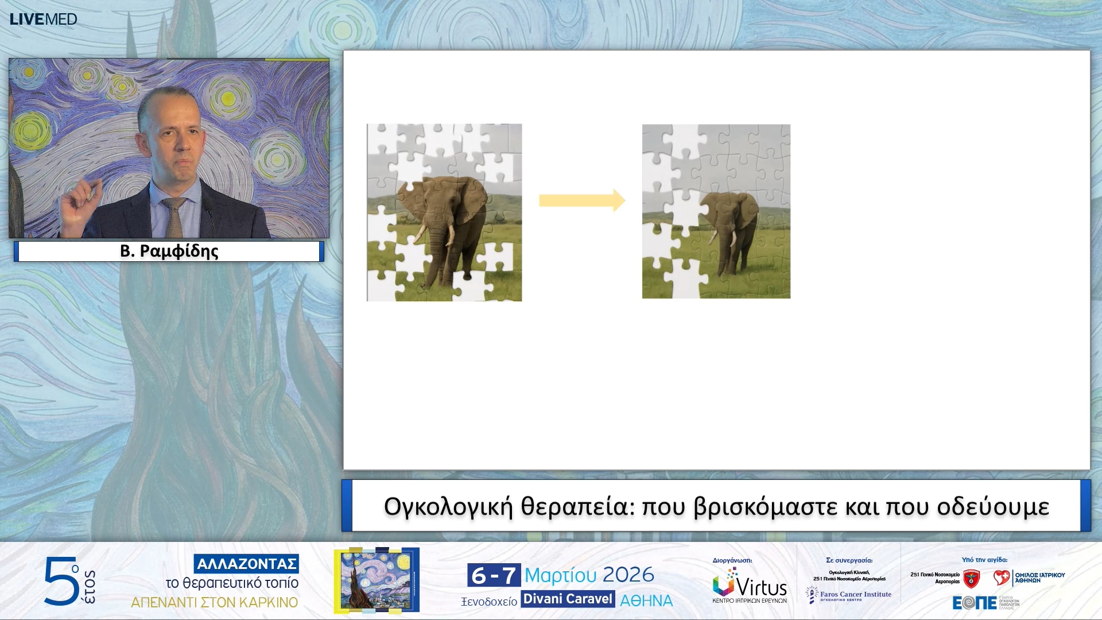Click the speaker name label Β. Ραμφίδης
The image size is (1102, 620).
pyautogui.click(x=169, y=251)
